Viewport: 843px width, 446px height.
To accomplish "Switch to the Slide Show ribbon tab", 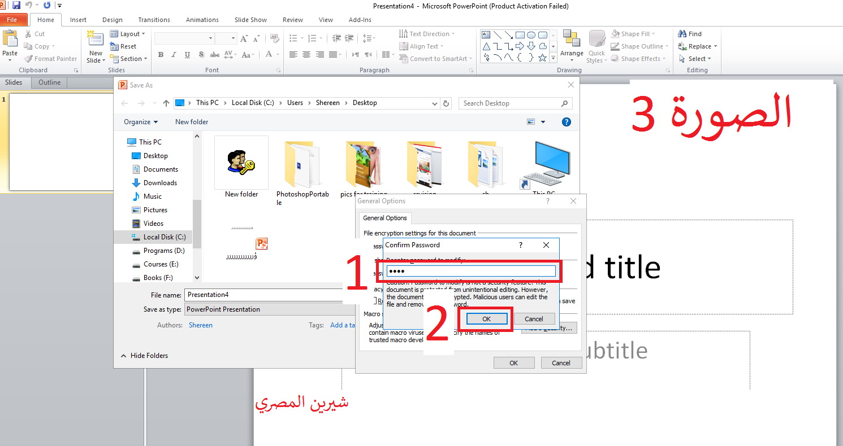I will tap(250, 20).
